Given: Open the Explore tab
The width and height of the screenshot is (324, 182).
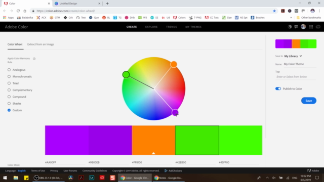Looking at the screenshot, I should pyautogui.click(x=151, y=27).
